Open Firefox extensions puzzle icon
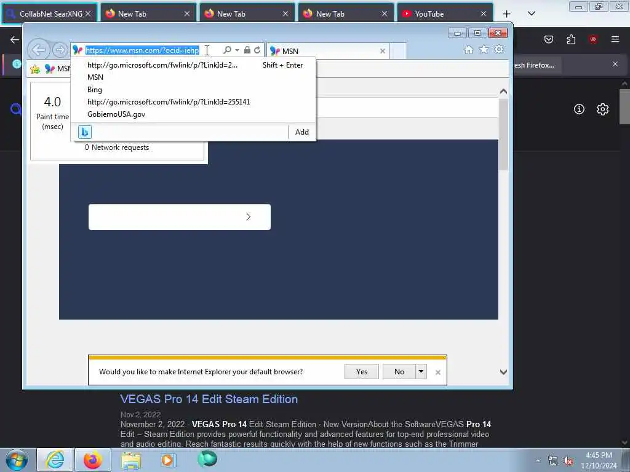The height and width of the screenshot is (472, 630). 571,39
